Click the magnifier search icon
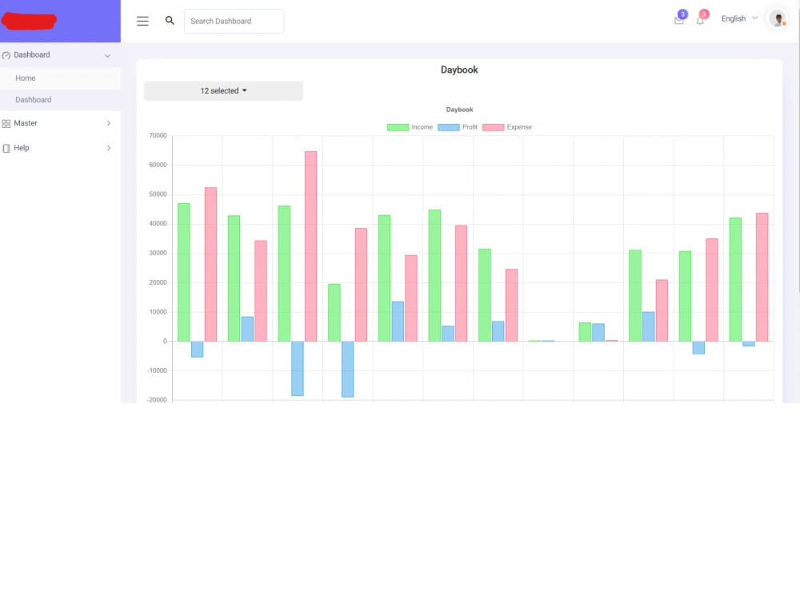Screen dimensions: 800x600 [x=170, y=21]
